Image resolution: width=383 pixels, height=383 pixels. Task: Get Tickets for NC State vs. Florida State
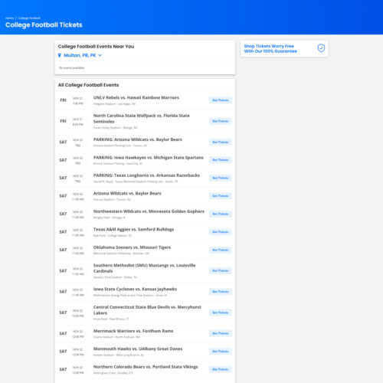tap(221, 121)
